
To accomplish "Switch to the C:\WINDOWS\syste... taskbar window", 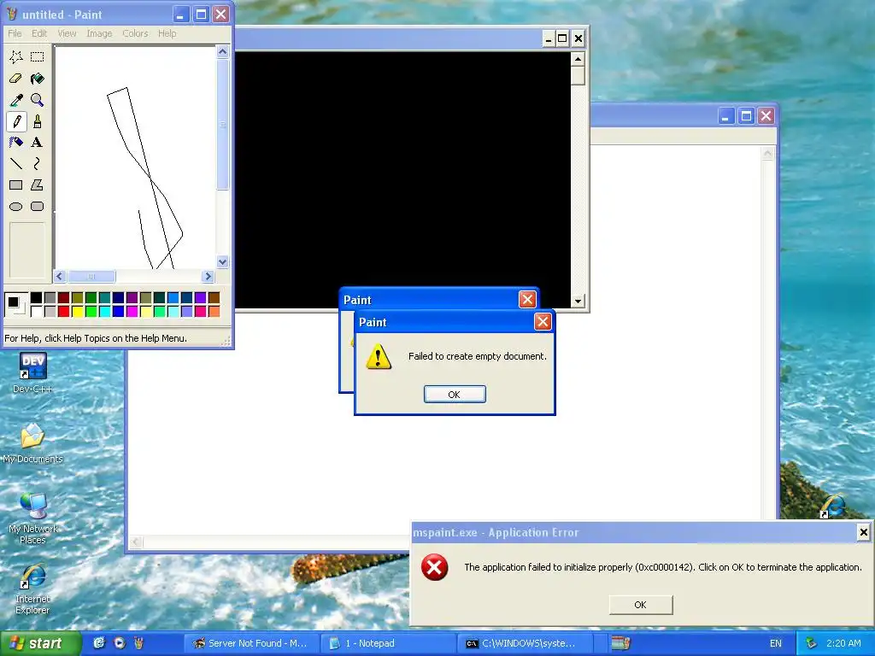I will click(x=526, y=643).
